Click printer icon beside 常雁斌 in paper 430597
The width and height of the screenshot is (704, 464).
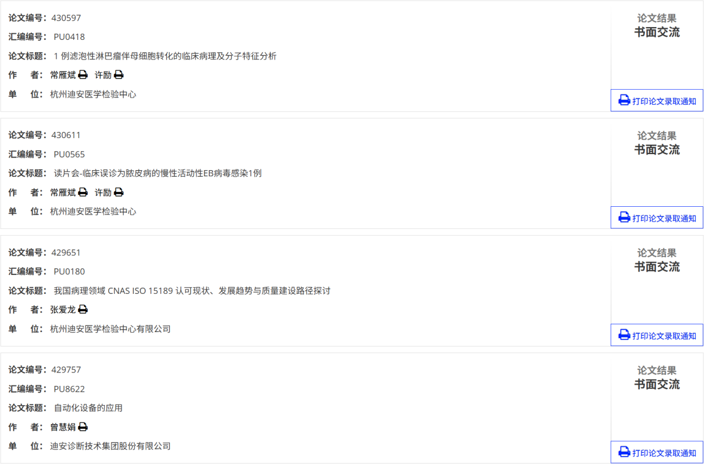(83, 75)
